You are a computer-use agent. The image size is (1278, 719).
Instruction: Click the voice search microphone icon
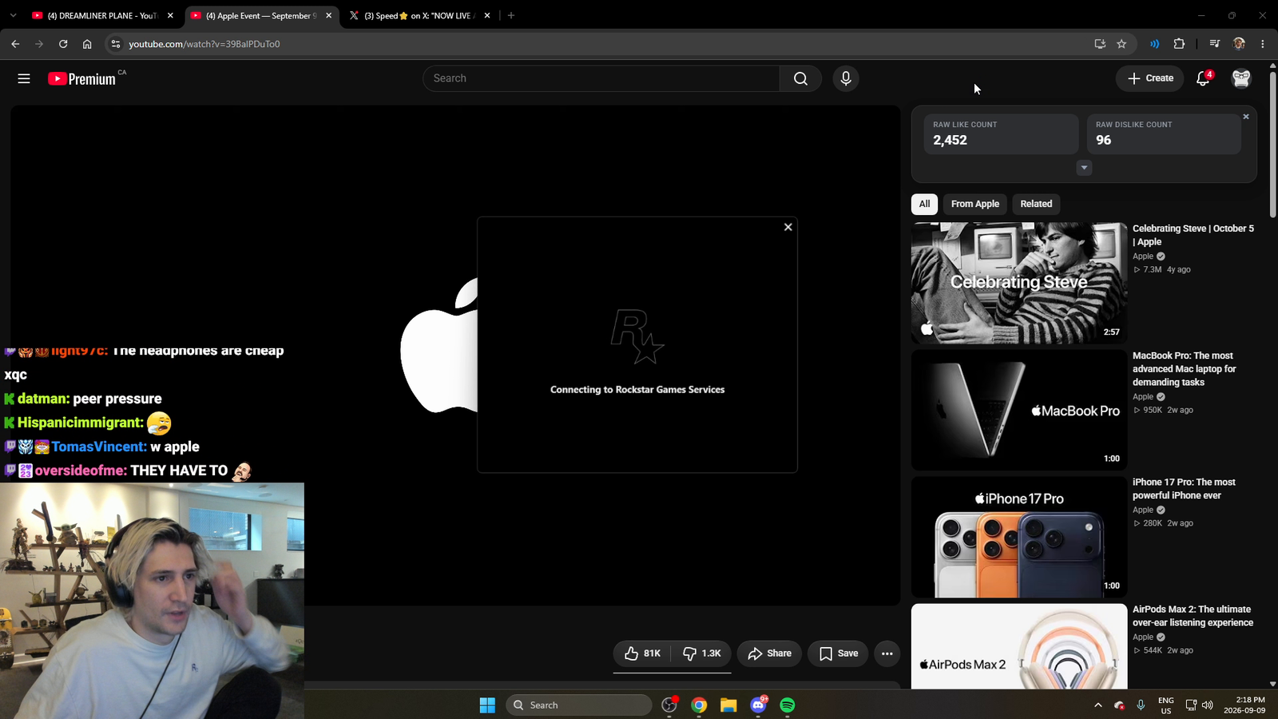(846, 78)
